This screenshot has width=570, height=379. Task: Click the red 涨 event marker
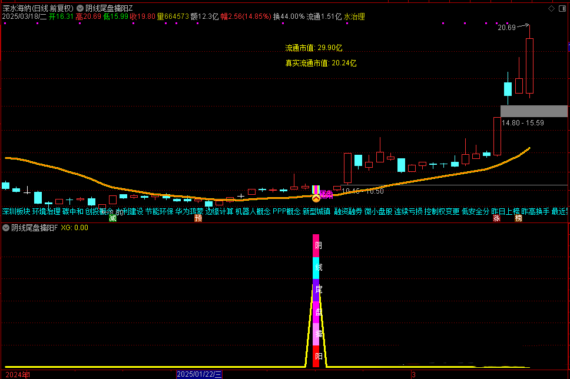(x=496, y=218)
